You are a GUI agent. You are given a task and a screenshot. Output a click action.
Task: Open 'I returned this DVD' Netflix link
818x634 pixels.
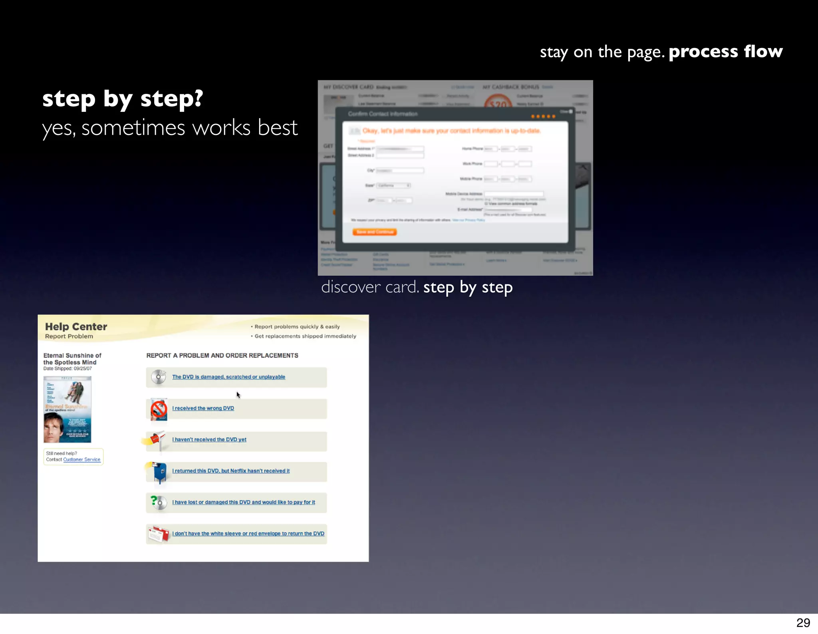(231, 471)
